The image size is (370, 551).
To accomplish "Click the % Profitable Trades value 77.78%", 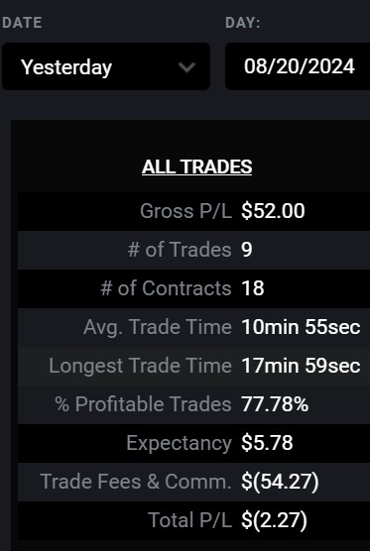I will pyautogui.click(x=275, y=404).
